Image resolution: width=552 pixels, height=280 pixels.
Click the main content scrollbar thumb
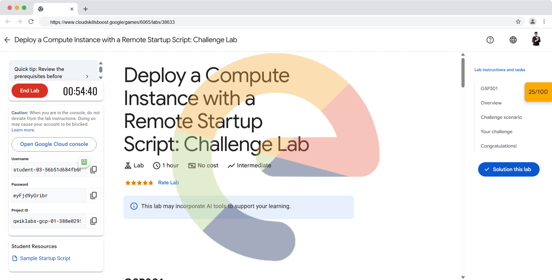click(x=463, y=73)
